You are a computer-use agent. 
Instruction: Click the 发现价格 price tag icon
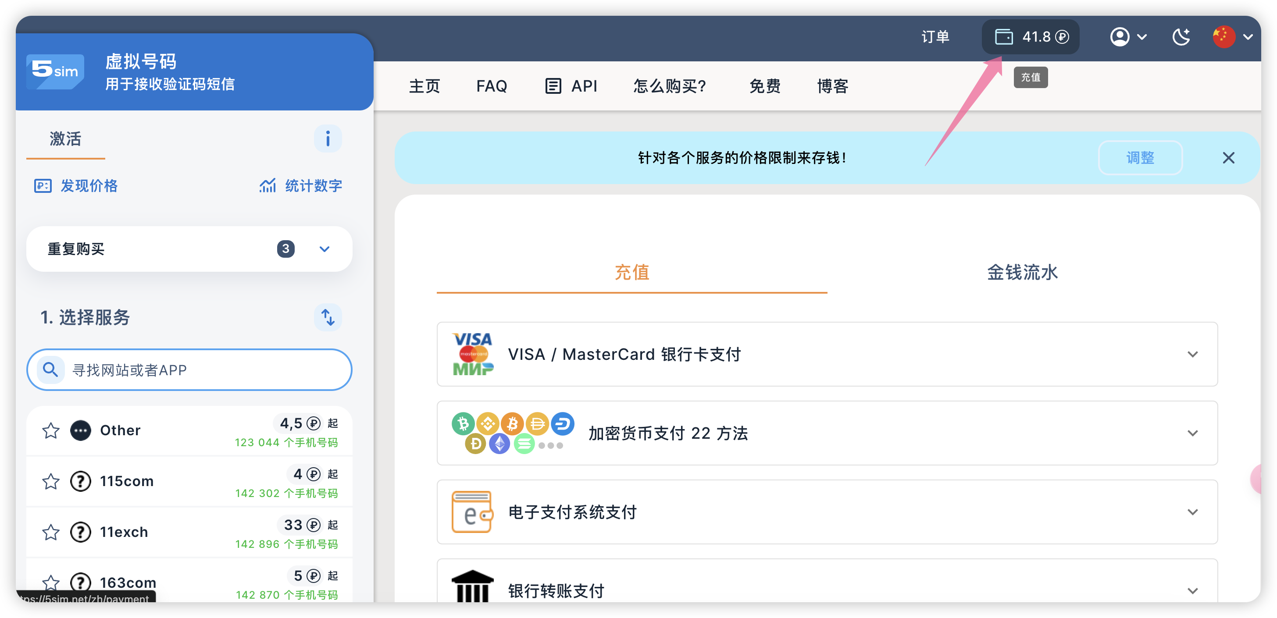point(43,186)
